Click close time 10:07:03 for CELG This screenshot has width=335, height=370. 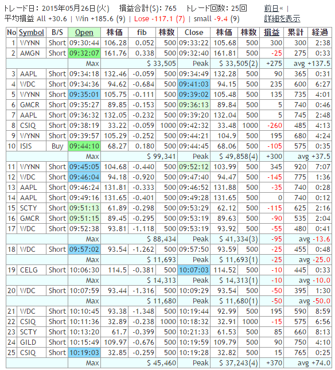[194, 270]
